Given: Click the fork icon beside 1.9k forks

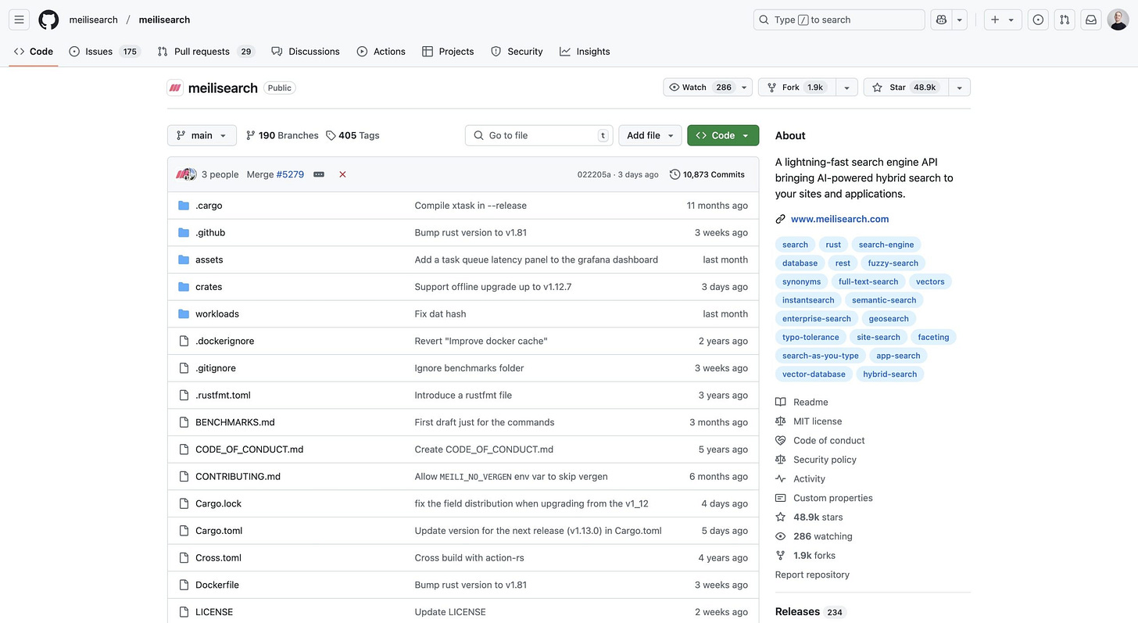Looking at the screenshot, I should pyautogui.click(x=780, y=555).
